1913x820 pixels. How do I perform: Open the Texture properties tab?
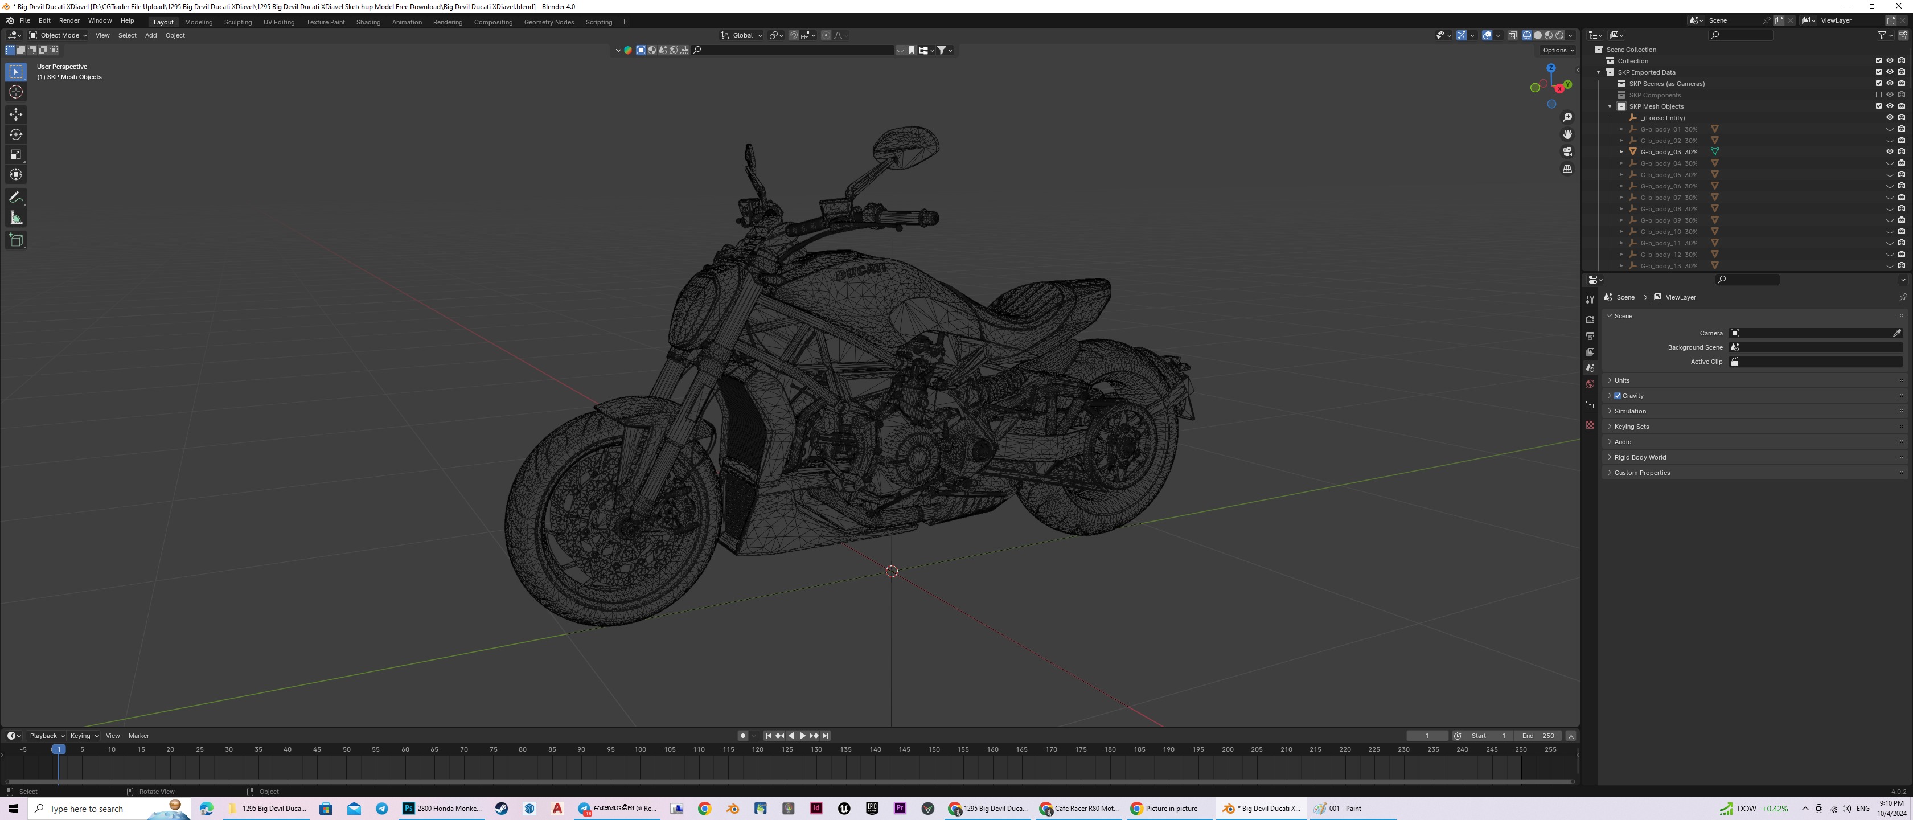(1590, 425)
